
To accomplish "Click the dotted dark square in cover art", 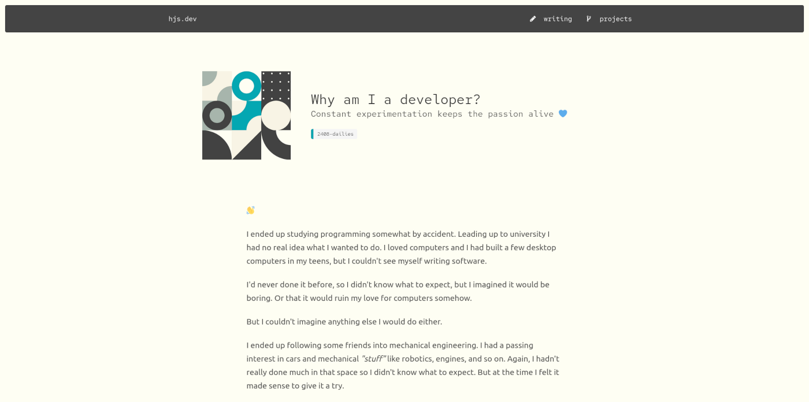I will 276,85.
